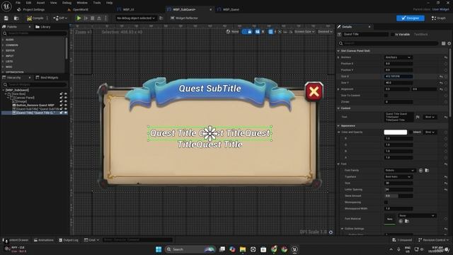453x255 pixels.
Task: Click the white Color and Opacity swatch
Action: pyautogui.click(x=395, y=132)
